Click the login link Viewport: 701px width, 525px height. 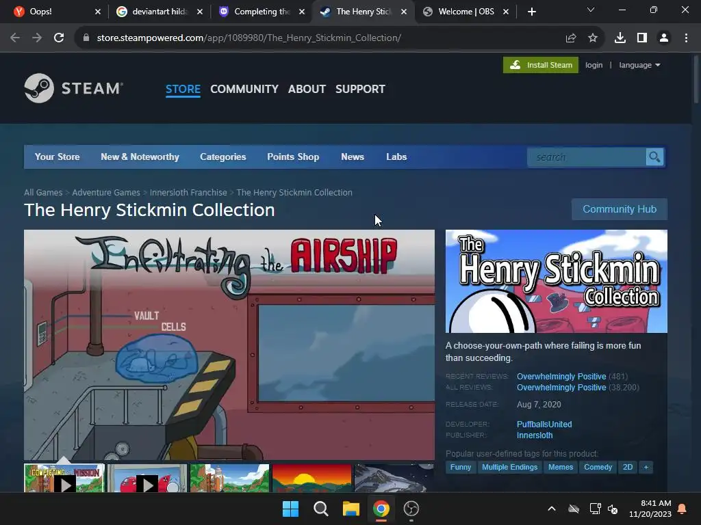(x=594, y=65)
